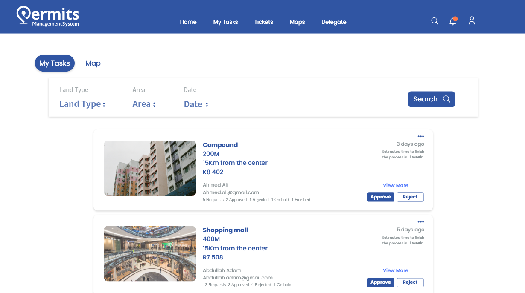Screen dimensions: 525x293
Task: Reject the Shopping mall request
Action: point(410,282)
